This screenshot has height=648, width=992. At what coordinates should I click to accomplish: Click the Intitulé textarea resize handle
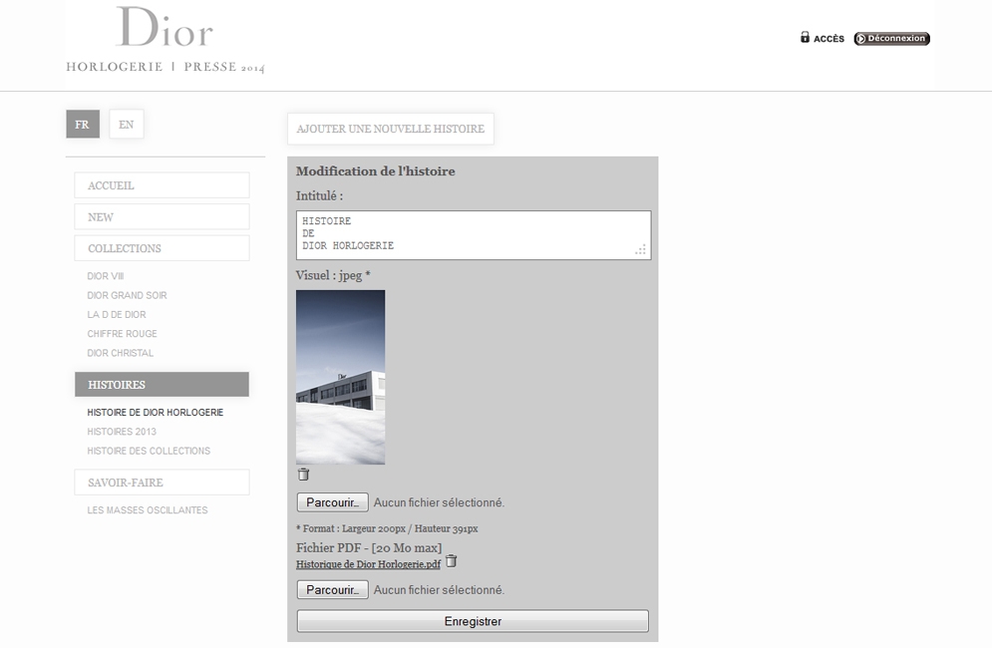tap(641, 249)
